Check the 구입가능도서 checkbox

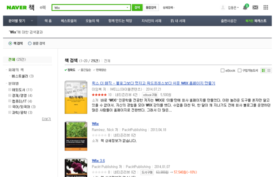pyautogui.click(x=240, y=70)
